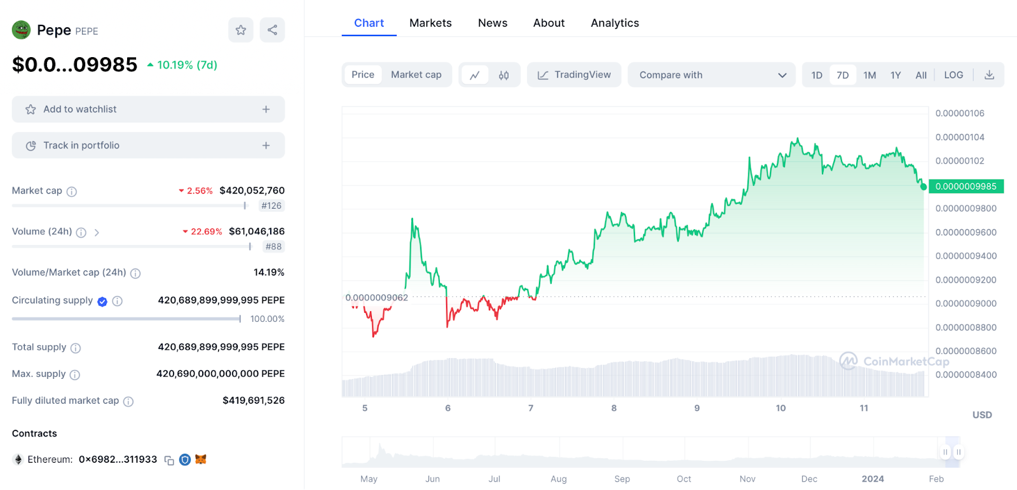
Task: Set chart range to 1Y
Action: click(x=896, y=75)
